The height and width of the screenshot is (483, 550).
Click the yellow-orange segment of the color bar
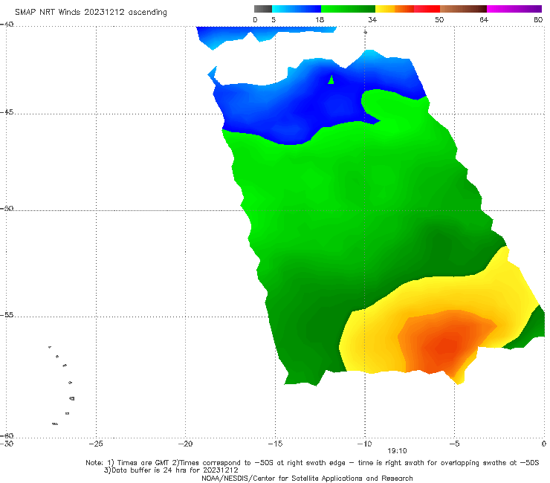pos(395,9)
